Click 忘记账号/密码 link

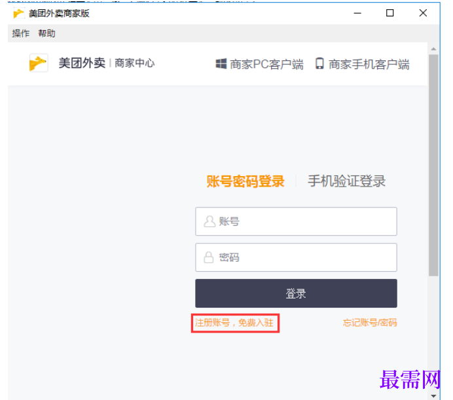[x=370, y=323]
